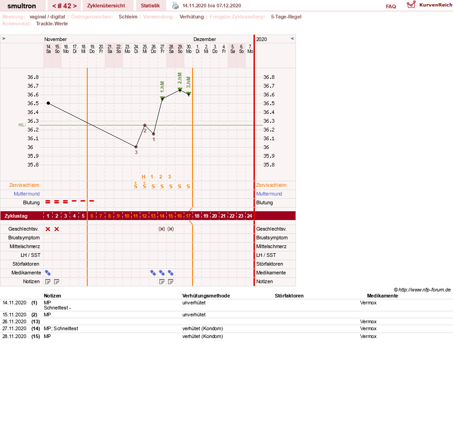The image size is (453, 440).
Task: Click the 'Trackle-Werte' comment text
Action: pyautogui.click(x=52, y=24)
